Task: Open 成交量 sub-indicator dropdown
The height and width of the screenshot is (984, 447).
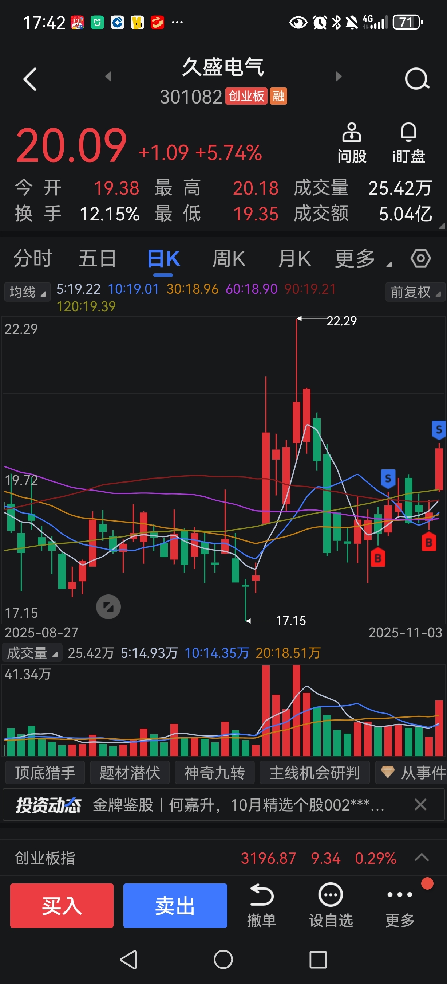Action: [x=32, y=653]
